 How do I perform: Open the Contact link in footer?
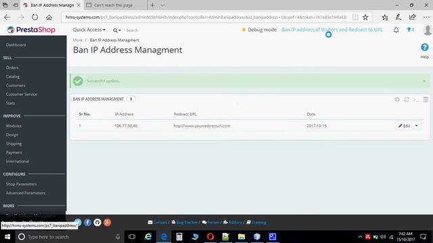[x=158, y=222]
